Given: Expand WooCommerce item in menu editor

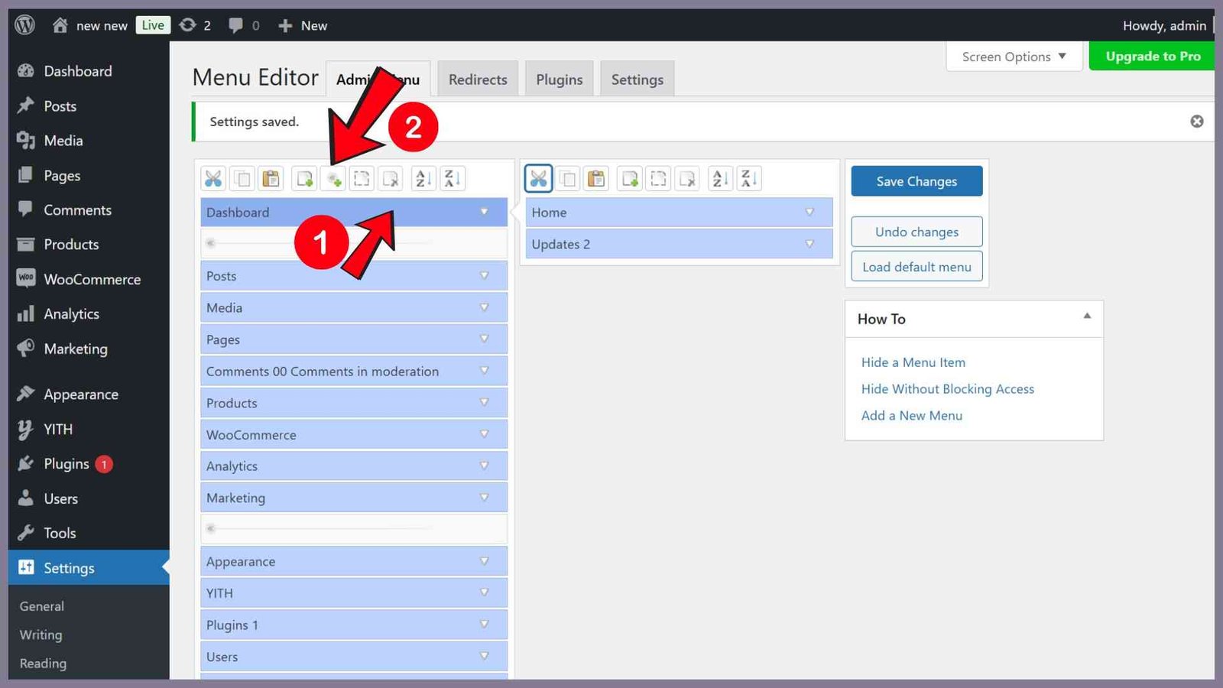Looking at the screenshot, I should click(x=484, y=434).
